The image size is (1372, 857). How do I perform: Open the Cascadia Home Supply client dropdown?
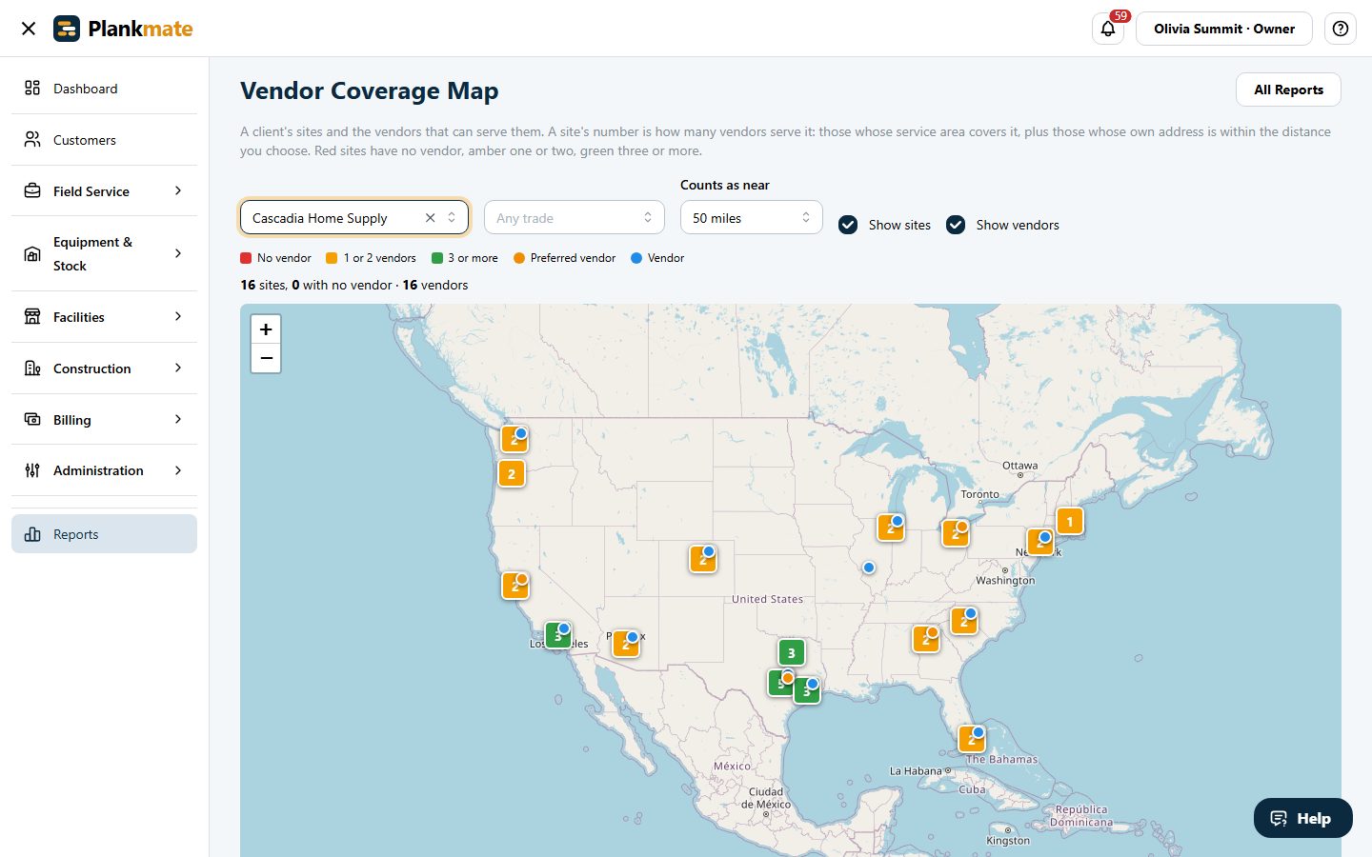354,217
